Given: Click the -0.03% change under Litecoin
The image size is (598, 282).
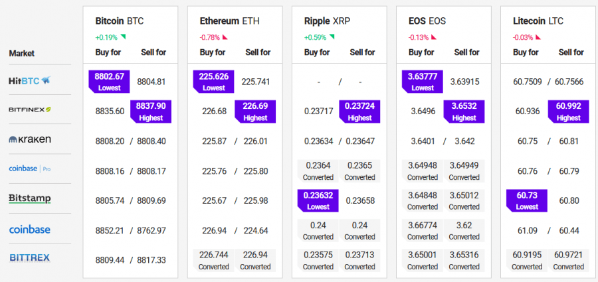Looking at the screenshot, I should point(523,37).
